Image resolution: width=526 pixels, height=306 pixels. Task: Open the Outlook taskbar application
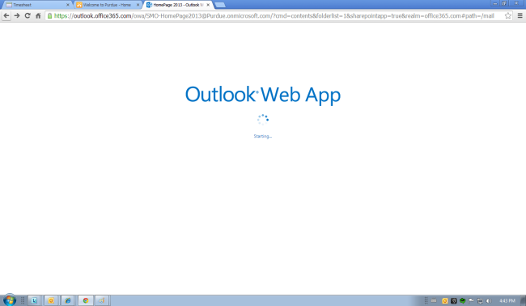(51, 300)
